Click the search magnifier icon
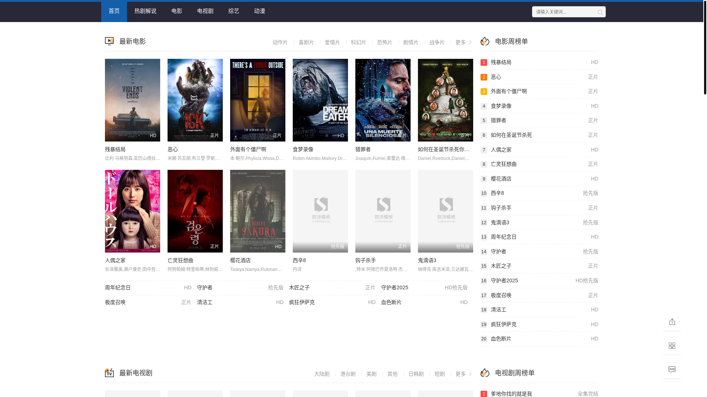The width and height of the screenshot is (707, 397). (x=600, y=12)
